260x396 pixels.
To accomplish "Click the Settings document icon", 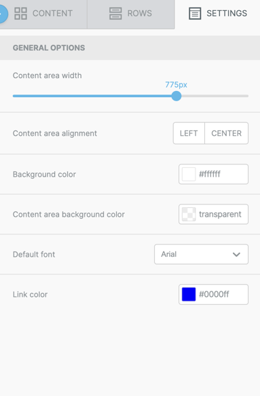I will tap(195, 14).
